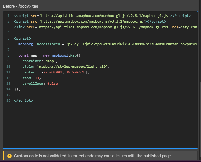Click line number 6 in the gutter
This screenshot has height=162, width=201.
(8, 44)
